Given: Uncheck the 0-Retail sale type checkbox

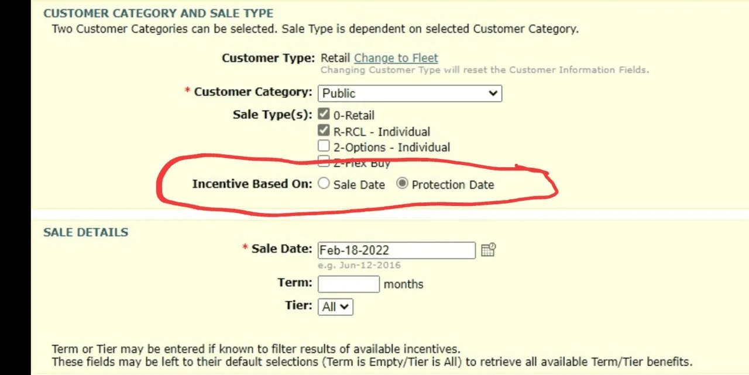Looking at the screenshot, I should [324, 114].
